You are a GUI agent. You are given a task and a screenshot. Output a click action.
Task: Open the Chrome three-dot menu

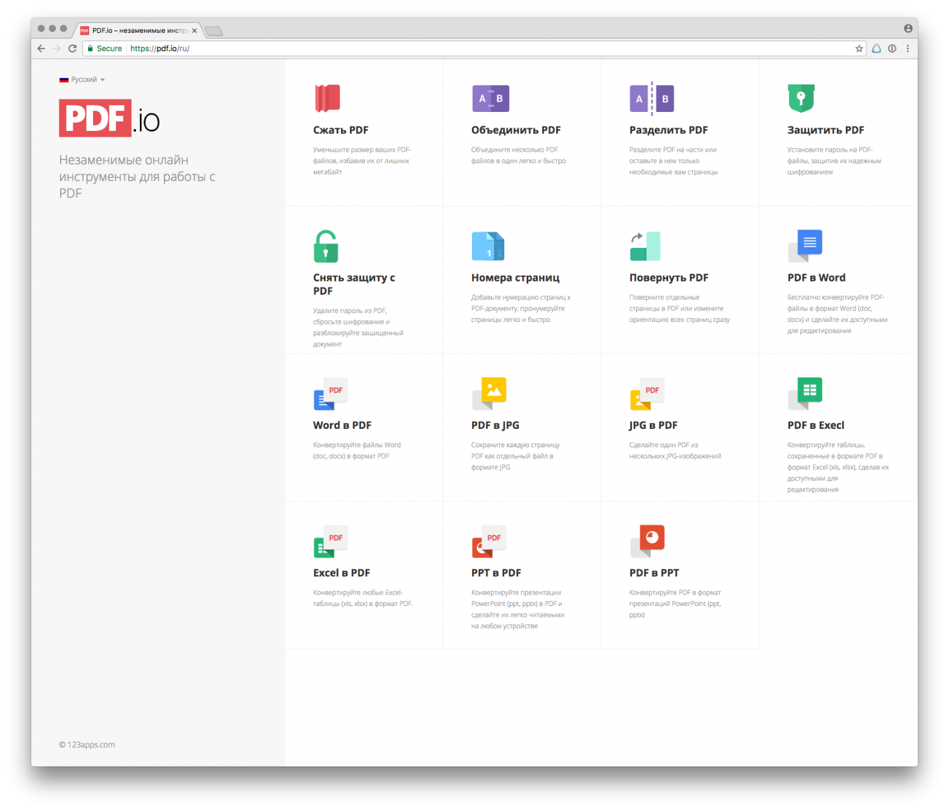908,49
